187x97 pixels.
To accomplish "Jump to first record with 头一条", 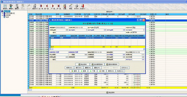I will [41, 7].
